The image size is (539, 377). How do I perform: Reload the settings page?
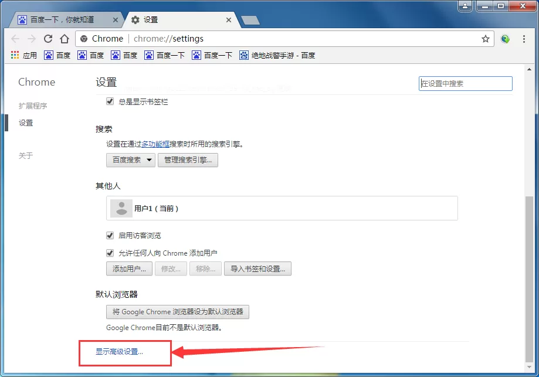coord(48,39)
